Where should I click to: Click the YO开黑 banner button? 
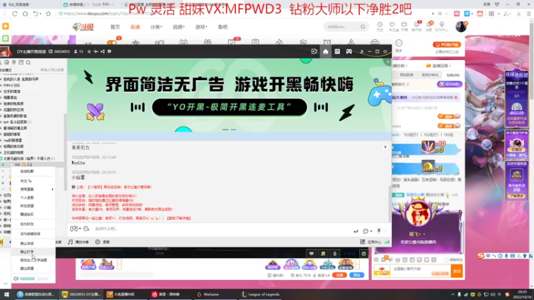click(229, 107)
